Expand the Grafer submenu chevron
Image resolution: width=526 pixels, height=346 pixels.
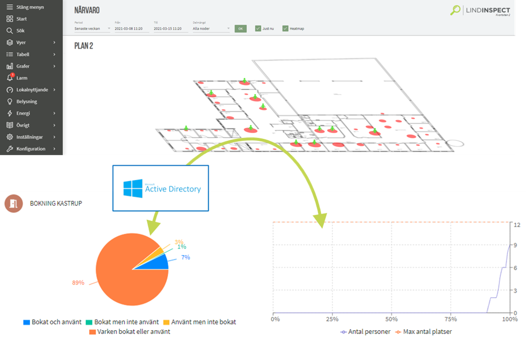click(x=54, y=66)
